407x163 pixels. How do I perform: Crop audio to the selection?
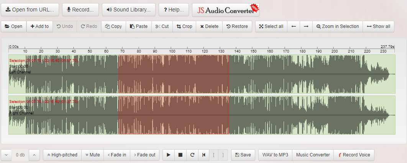[184, 26]
